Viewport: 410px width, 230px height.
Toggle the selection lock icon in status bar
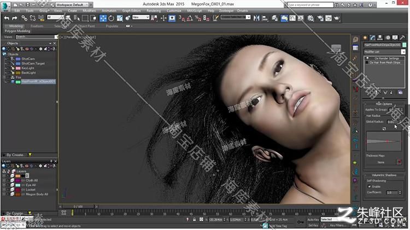[x=194, y=220]
